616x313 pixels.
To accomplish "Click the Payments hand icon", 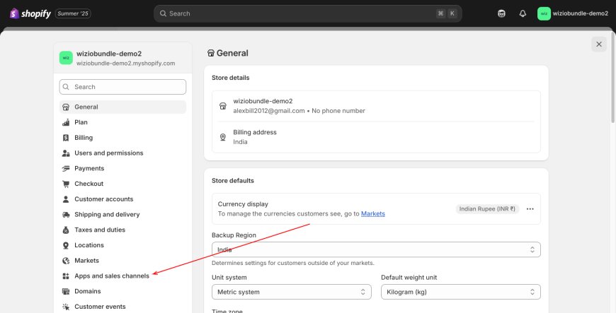I will pyautogui.click(x=66, y=168).
